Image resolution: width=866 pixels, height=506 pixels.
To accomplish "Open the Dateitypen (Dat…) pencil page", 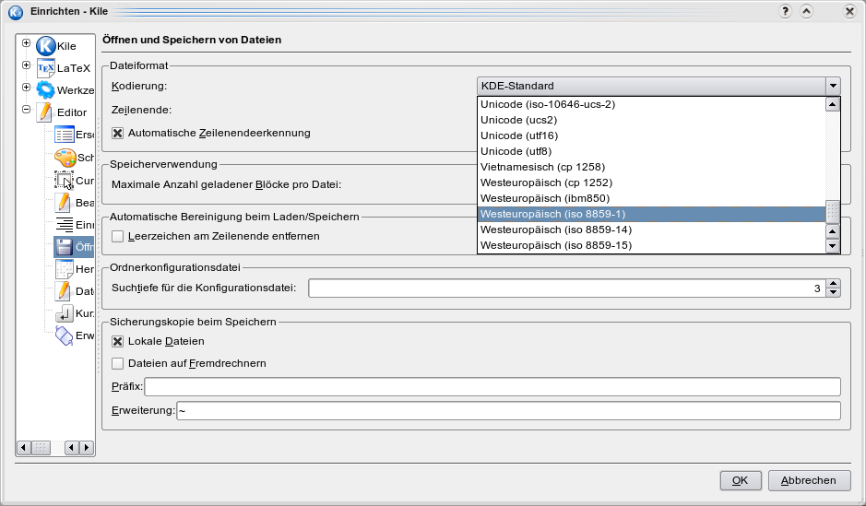I will [x=64, y=291].
